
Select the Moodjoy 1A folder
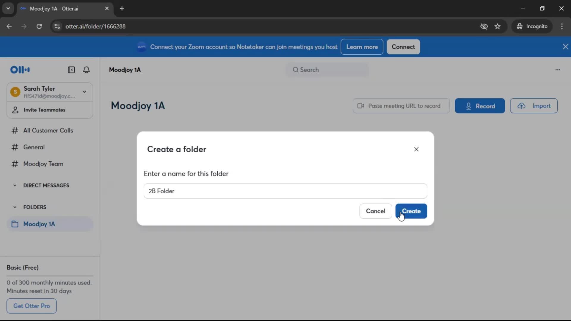[50, 224]
